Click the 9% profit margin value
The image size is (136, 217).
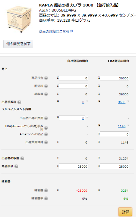coord(126,199)
